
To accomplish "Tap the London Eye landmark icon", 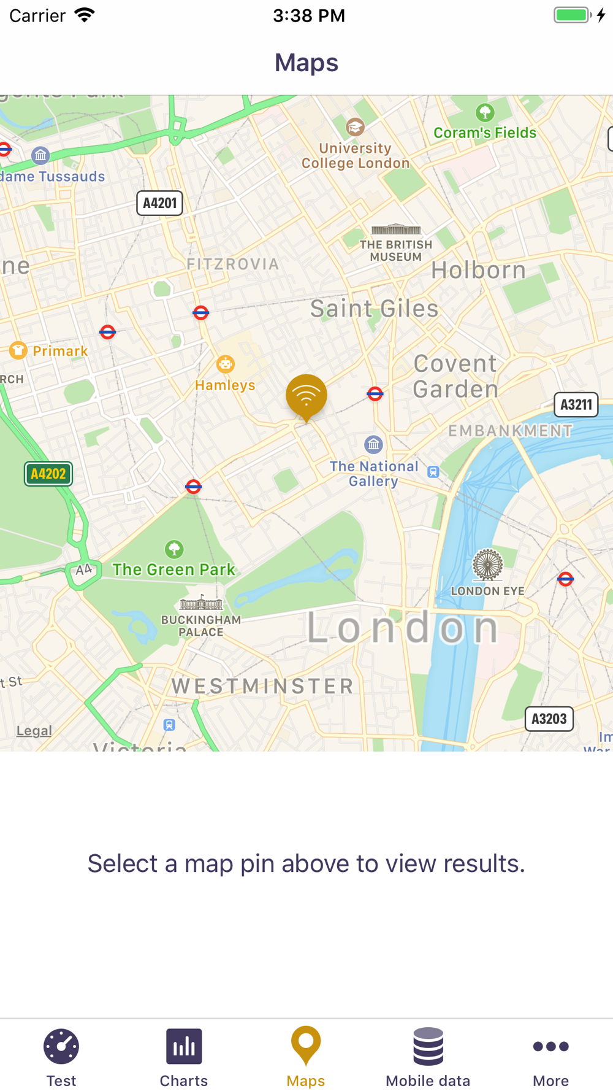I will [x=487, y=565].
